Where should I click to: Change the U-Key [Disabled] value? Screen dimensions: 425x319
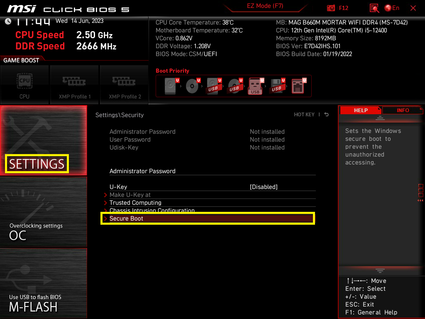(x=264, y=187)
